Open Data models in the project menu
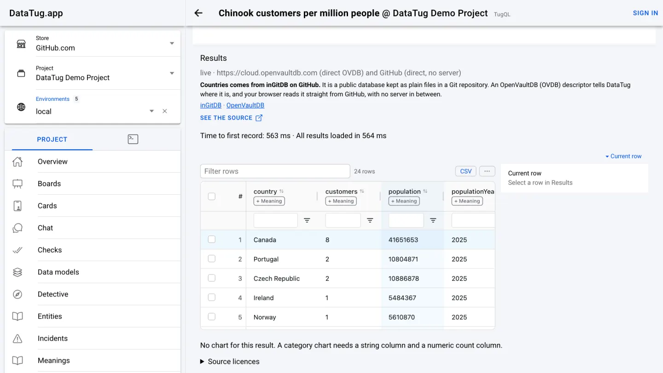The width and height of the screenshot is (663, 373). coord(93,272)
